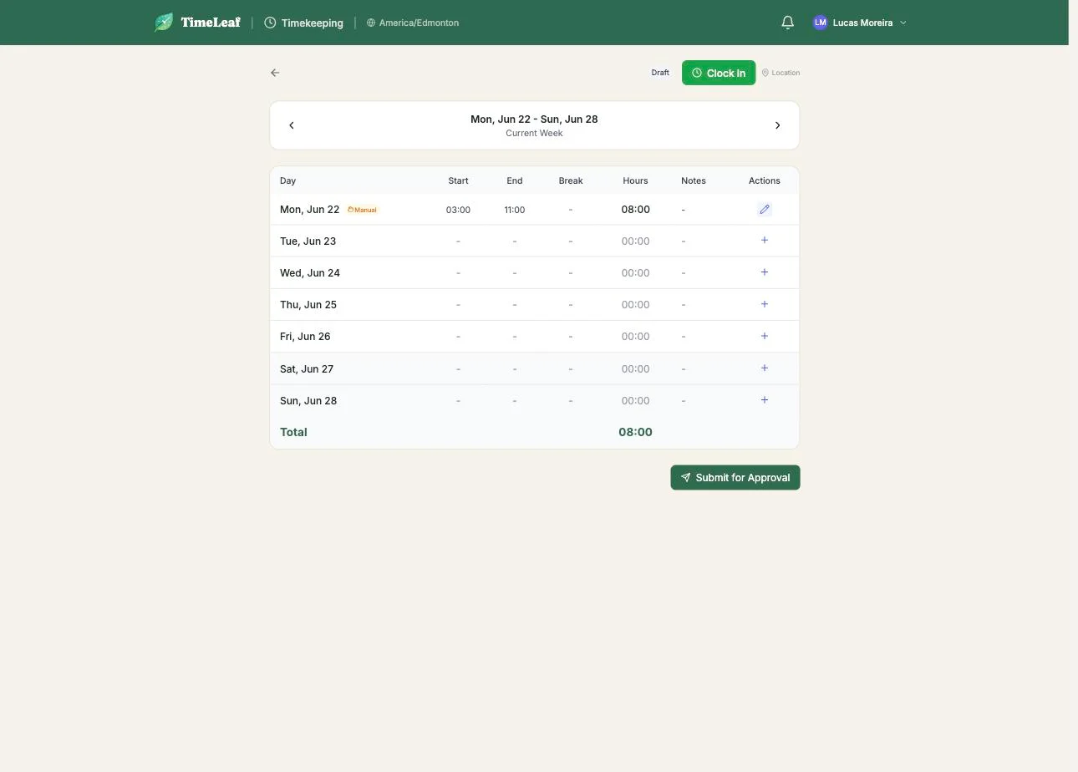Add entry for Fri, Jun 26
This screenshot has width=1078, height=772.
point(765,336)
